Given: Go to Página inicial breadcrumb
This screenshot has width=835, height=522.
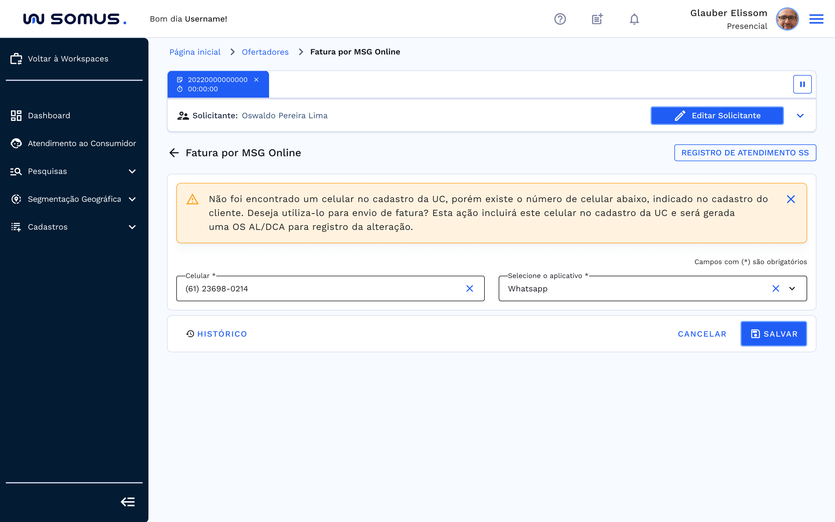Looking at the screenshot, I should click(195, 52).
